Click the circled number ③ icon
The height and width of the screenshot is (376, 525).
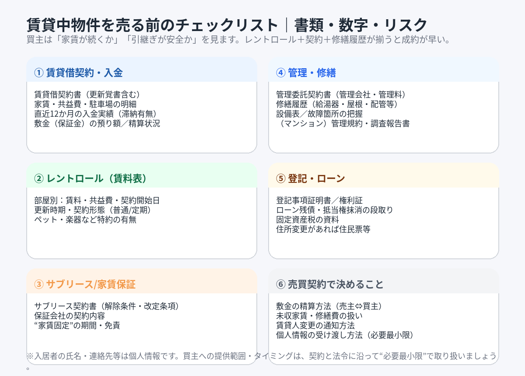pyautogui.click(x=38, y=285)
